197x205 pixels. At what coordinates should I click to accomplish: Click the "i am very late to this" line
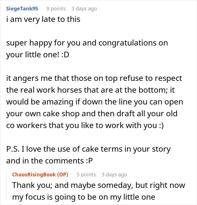[43, 19]
